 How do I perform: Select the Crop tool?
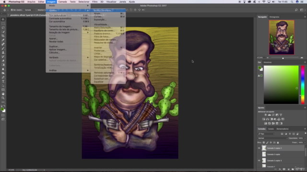3,36
